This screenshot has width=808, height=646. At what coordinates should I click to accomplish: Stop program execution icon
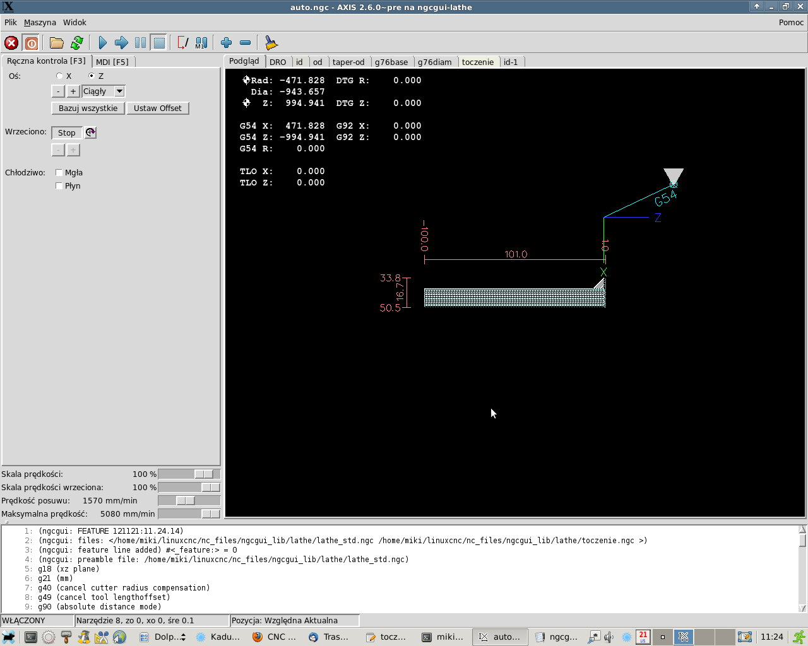(159, 43)
